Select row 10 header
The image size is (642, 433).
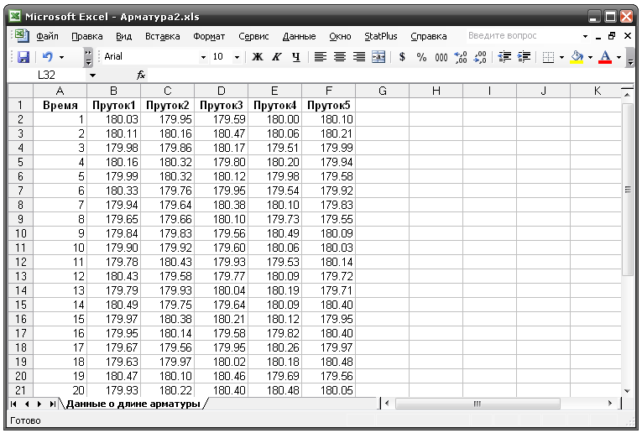click(20, 233)
